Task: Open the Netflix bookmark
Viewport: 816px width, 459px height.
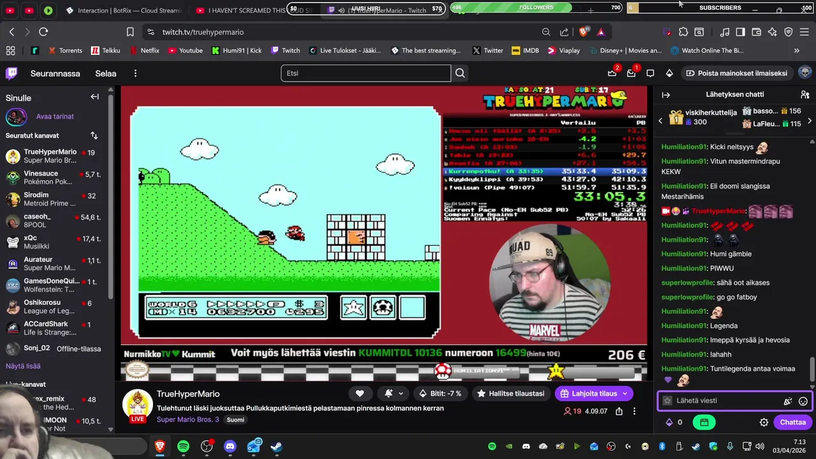Action: click(x=144, y=50)
